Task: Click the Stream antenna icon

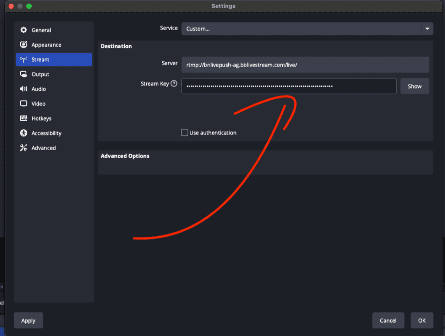Action: click(23, 60)
